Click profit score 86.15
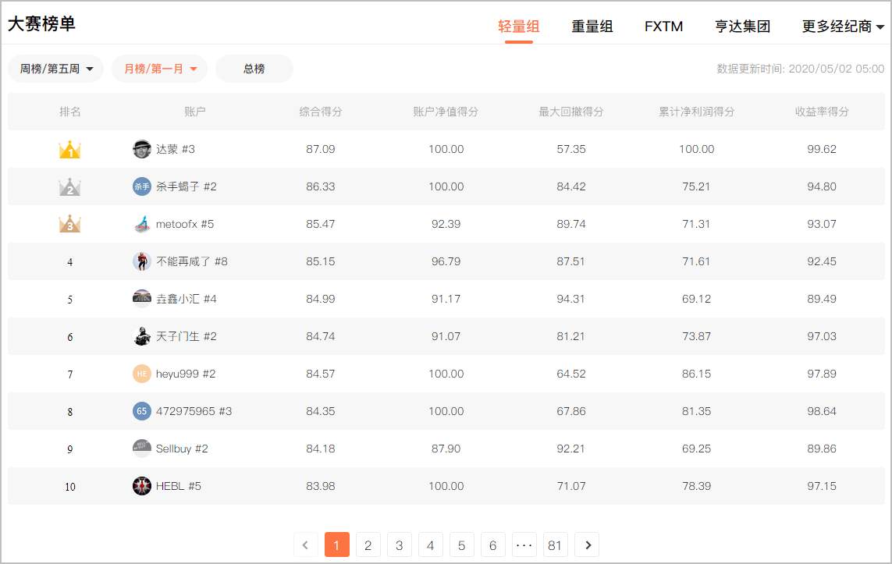Screen dimensions: 892x564 pyautogui.click(x=696, y=374)
